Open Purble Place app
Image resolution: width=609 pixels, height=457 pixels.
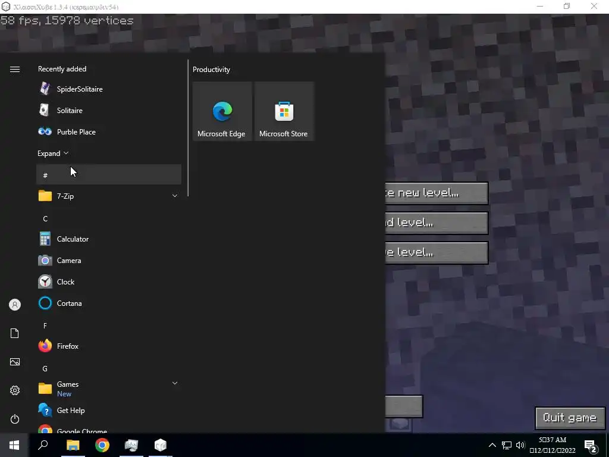pos(109,132)
